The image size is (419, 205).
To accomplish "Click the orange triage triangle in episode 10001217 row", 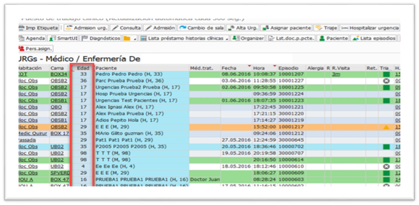I will click(x=386, y=127).
